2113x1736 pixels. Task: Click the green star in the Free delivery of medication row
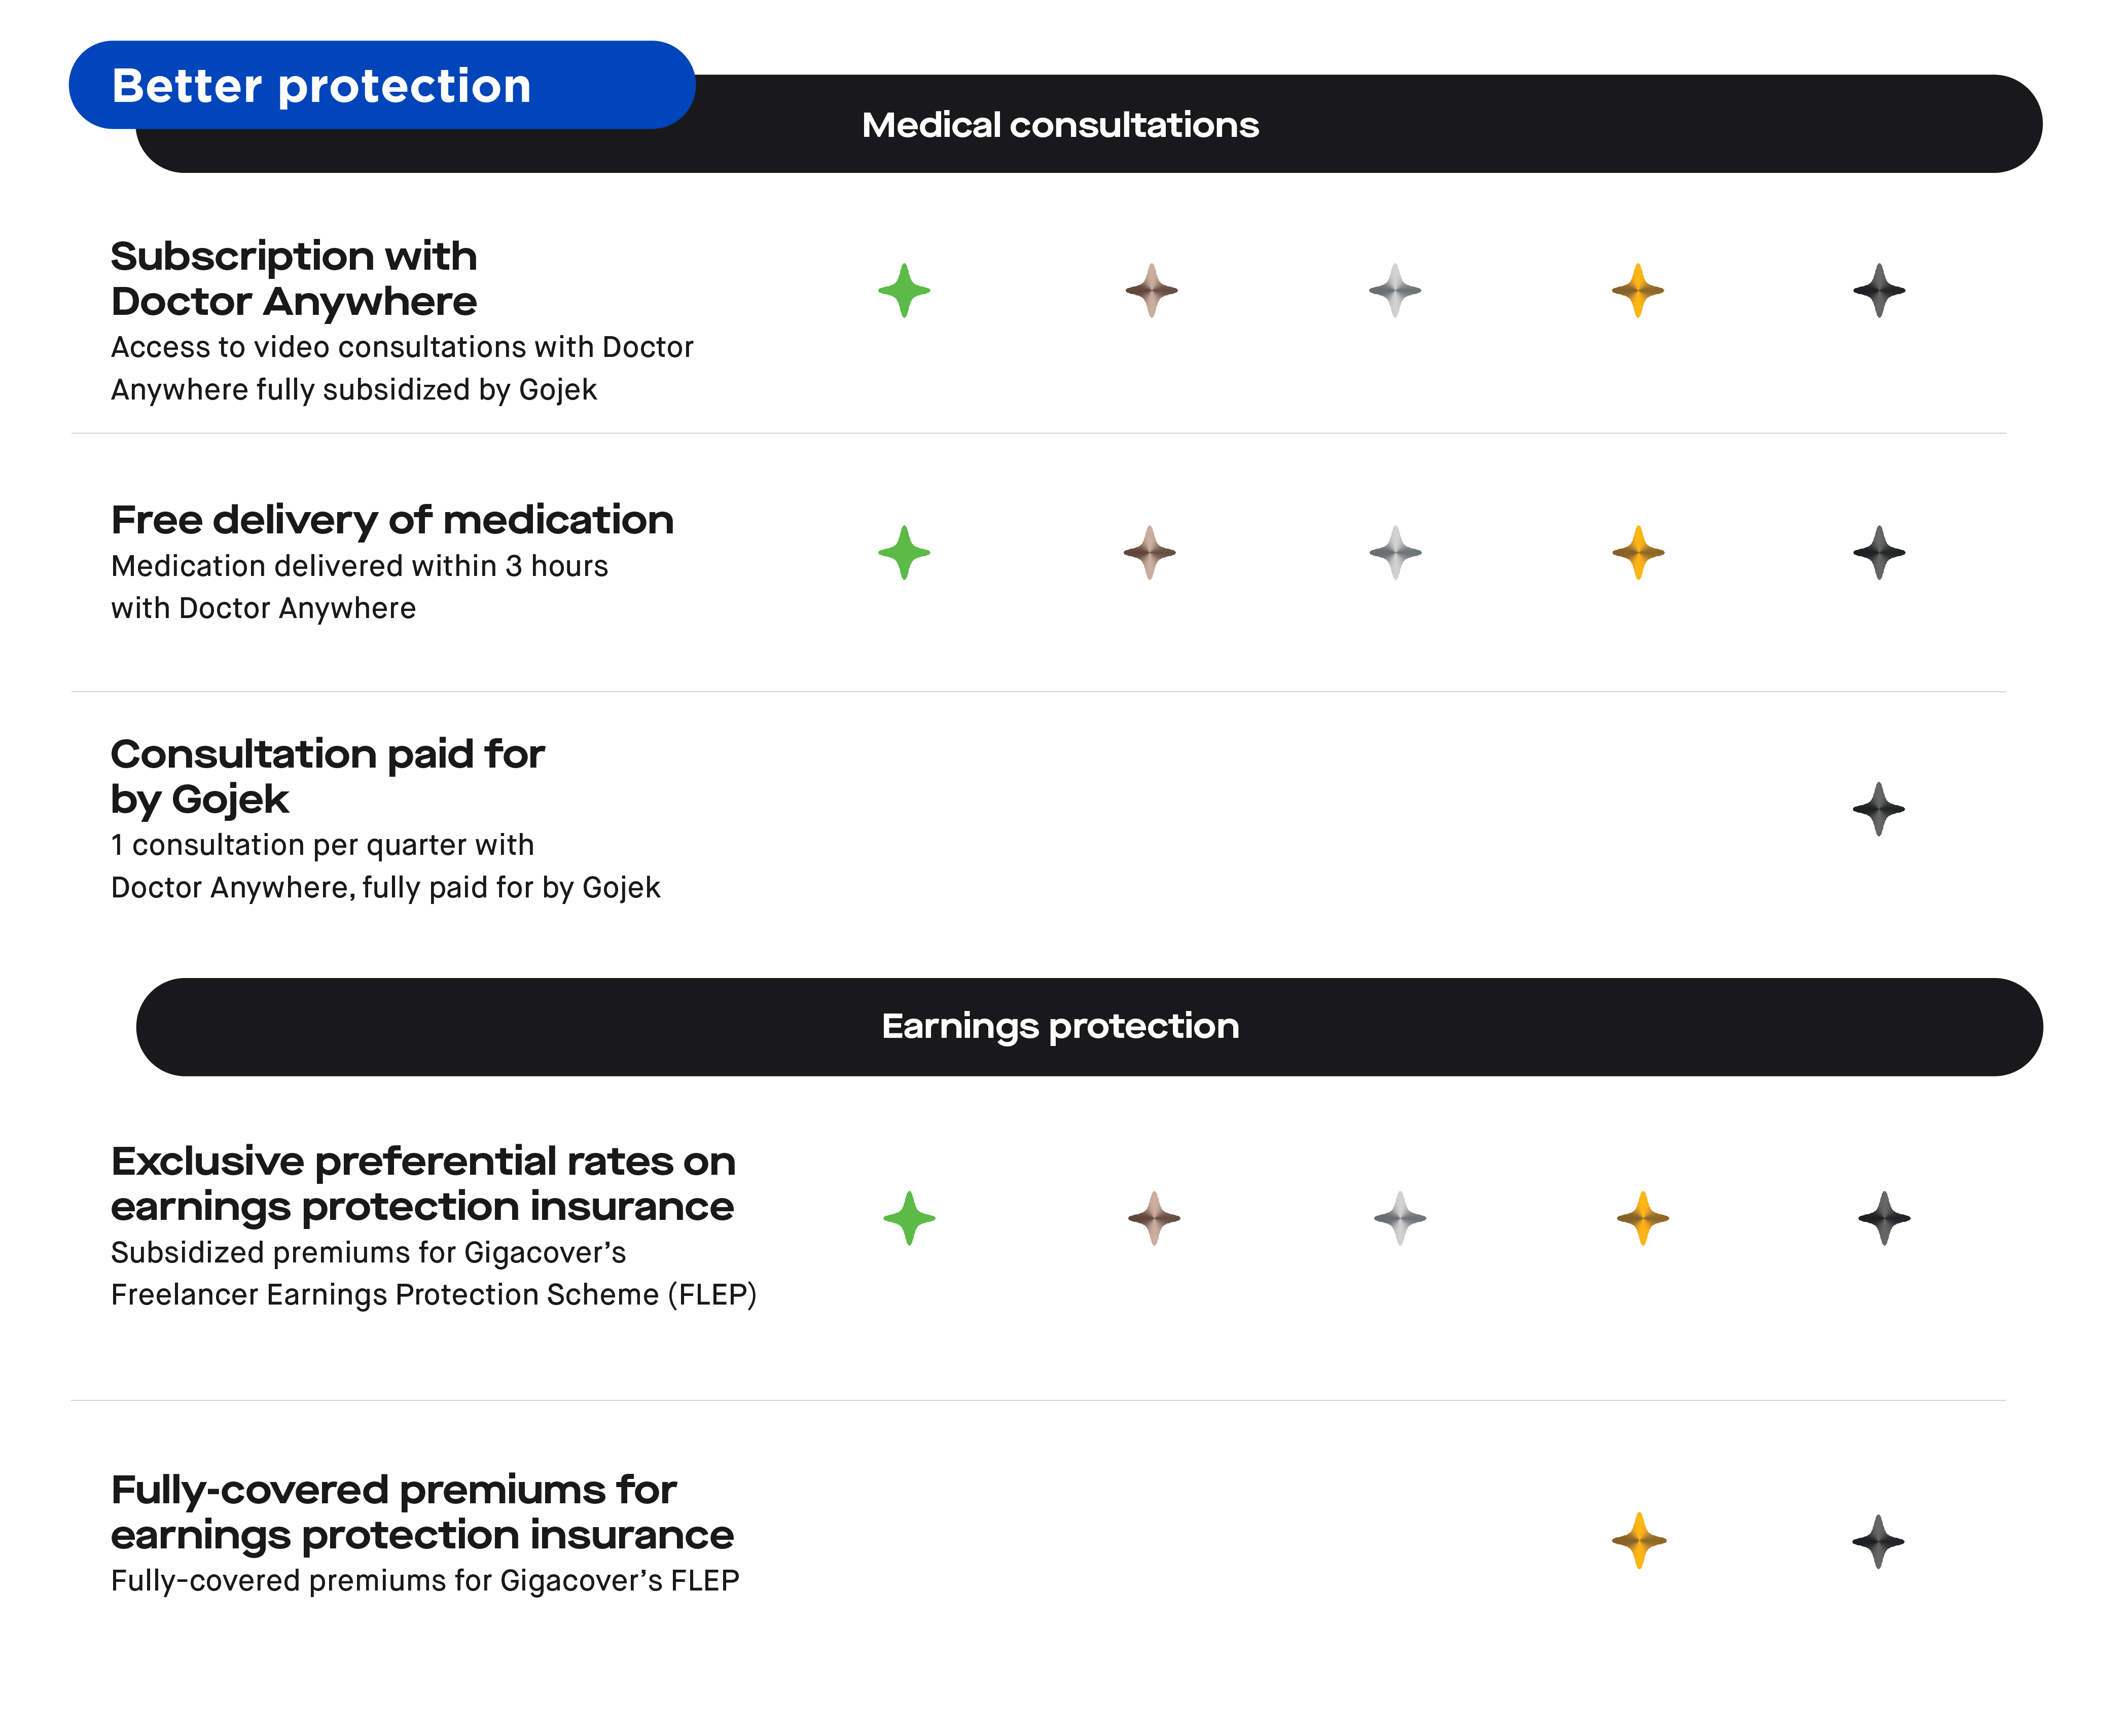tap(904, 553)
